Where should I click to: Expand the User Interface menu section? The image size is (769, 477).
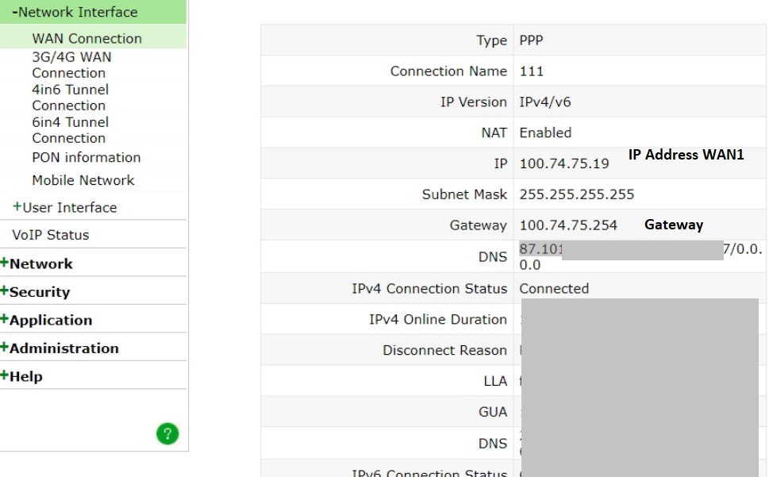pos(72,207)
